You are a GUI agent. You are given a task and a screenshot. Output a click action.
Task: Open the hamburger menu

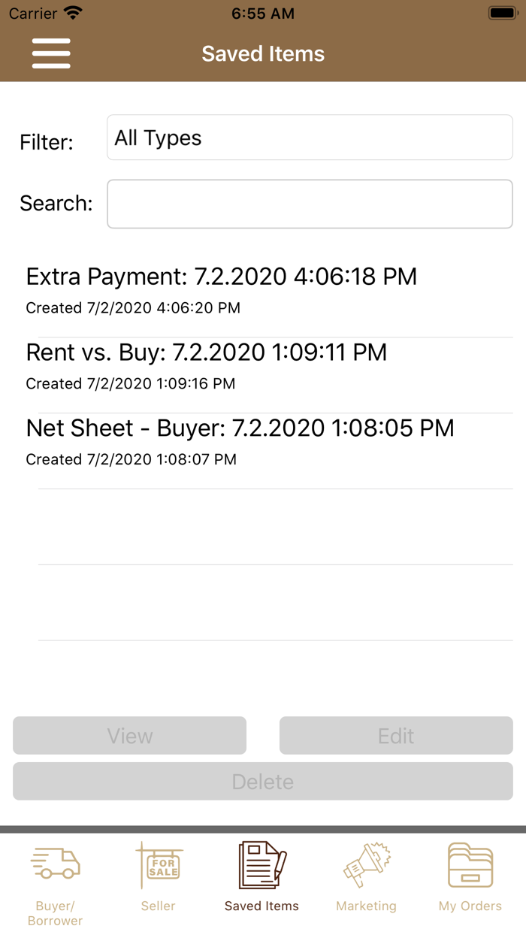(x=51, y=54)
